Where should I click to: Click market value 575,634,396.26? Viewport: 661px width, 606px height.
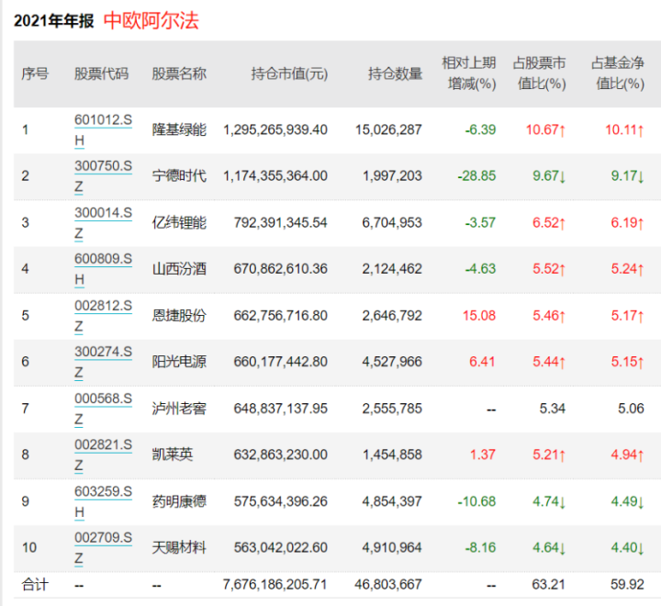281,501
